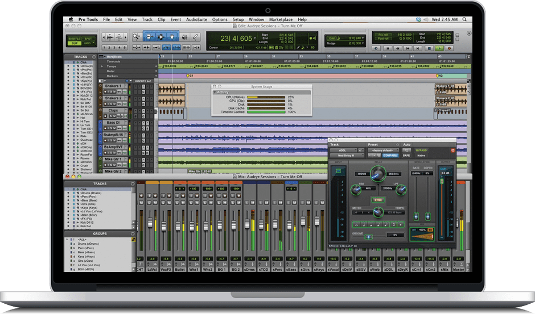Image resolution: width=535 pixels, height=314 pixels.
Task: Click the triplet 3 button in Mod Delay
Action: click(393, 225)
